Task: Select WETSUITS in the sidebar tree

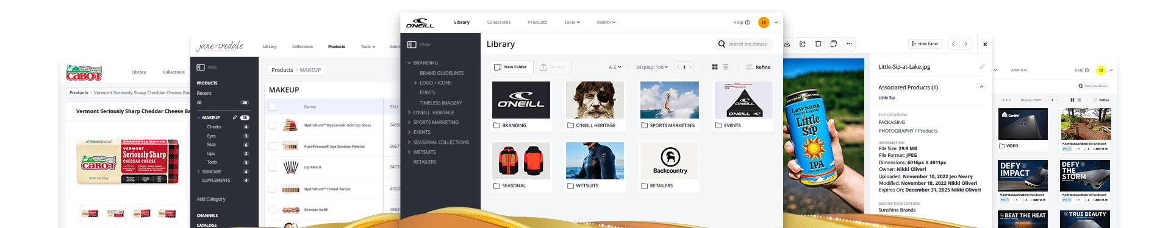Action: (x=424, y=152)
